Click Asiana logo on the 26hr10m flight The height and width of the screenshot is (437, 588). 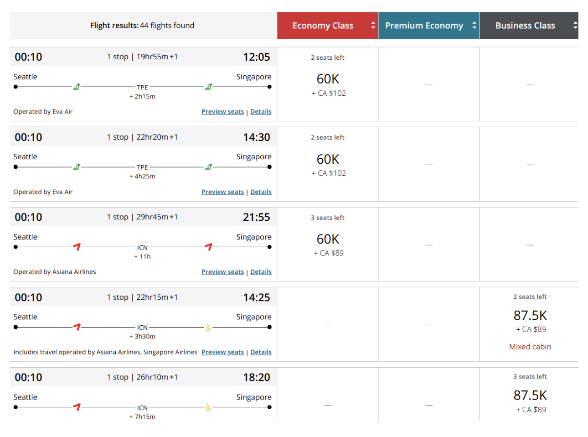[x=77, y=407]
